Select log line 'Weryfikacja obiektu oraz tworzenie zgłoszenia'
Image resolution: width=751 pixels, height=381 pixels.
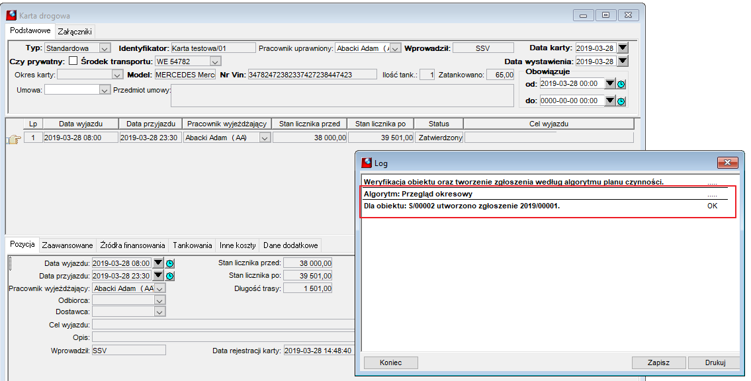coord(545,183)
